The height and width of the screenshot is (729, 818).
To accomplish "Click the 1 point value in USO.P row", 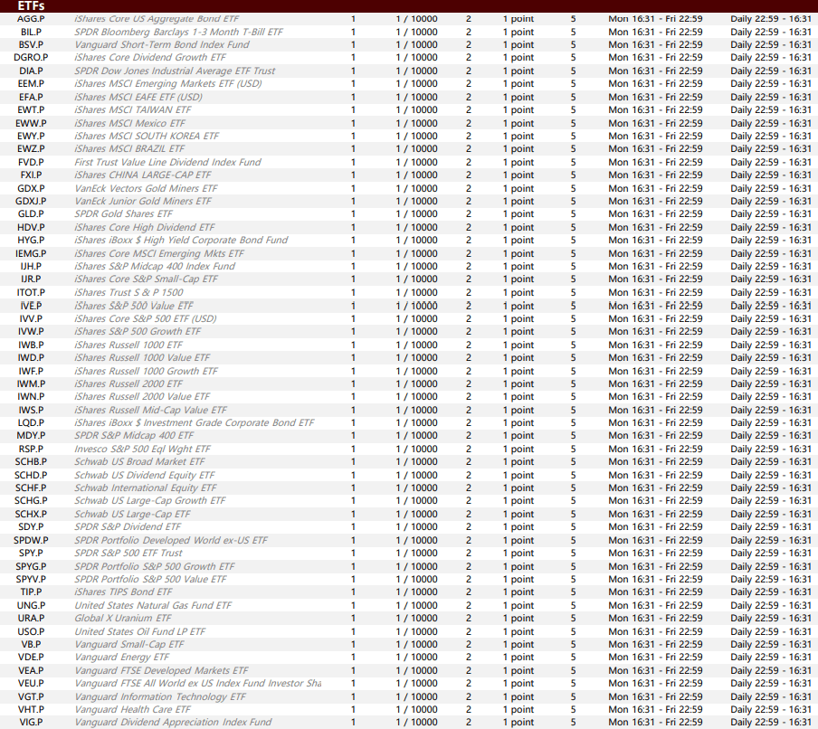I will (518, 631).
